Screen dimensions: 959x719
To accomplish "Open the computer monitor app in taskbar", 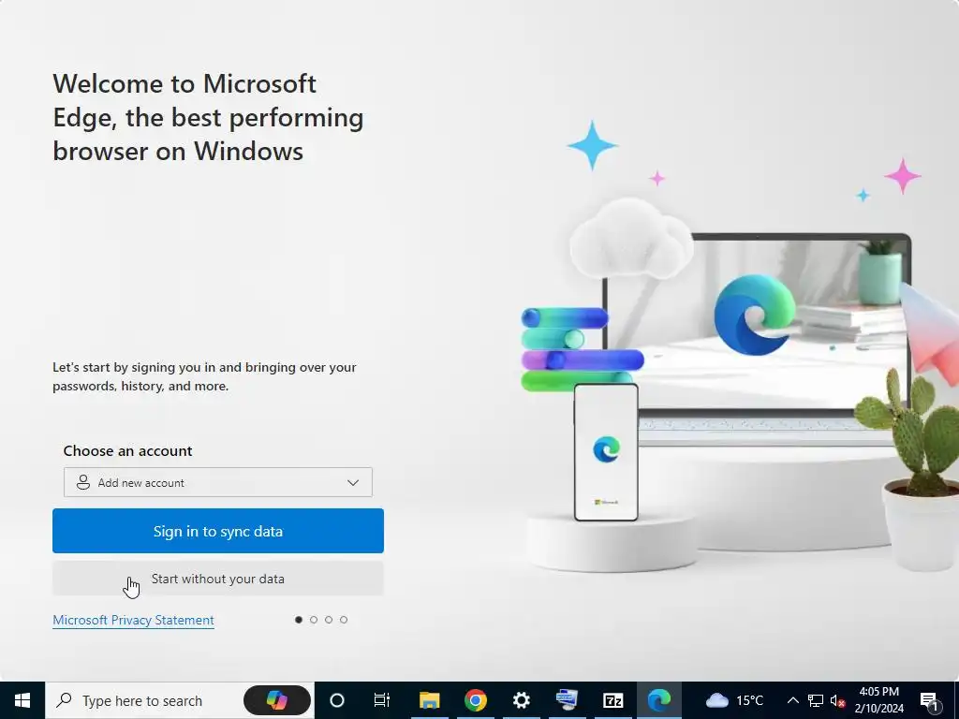I will [567, 700].
